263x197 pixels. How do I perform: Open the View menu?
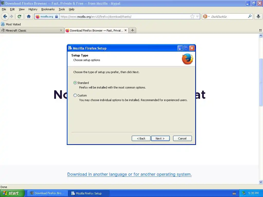coord(22,9)
